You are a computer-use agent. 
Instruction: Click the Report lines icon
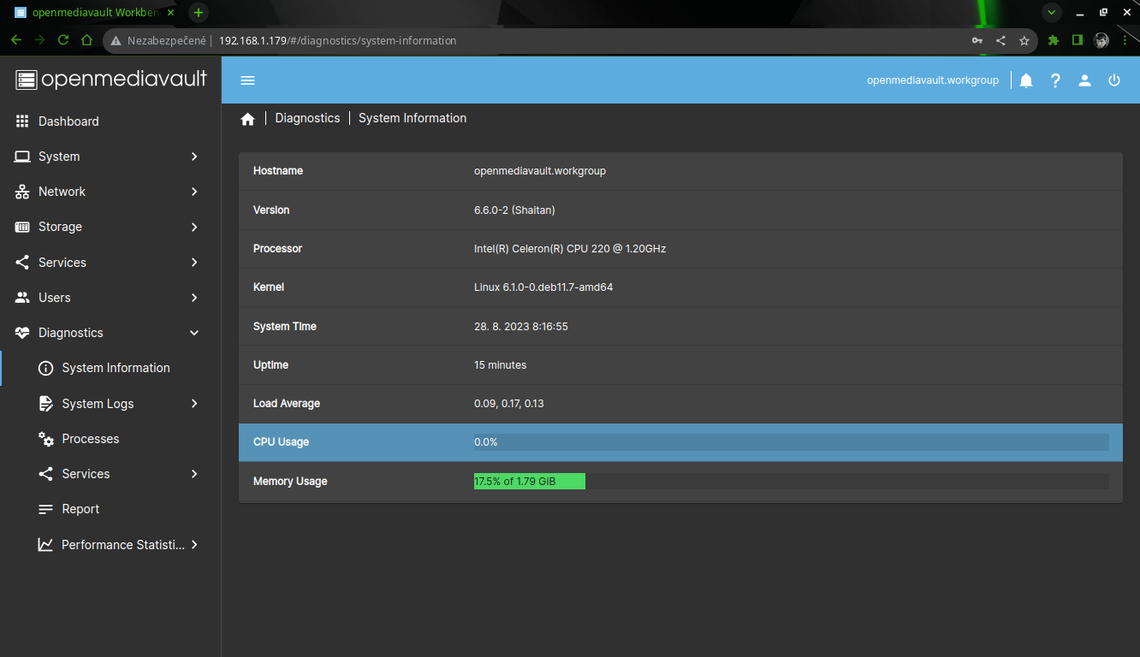click(x=46, y=509)
